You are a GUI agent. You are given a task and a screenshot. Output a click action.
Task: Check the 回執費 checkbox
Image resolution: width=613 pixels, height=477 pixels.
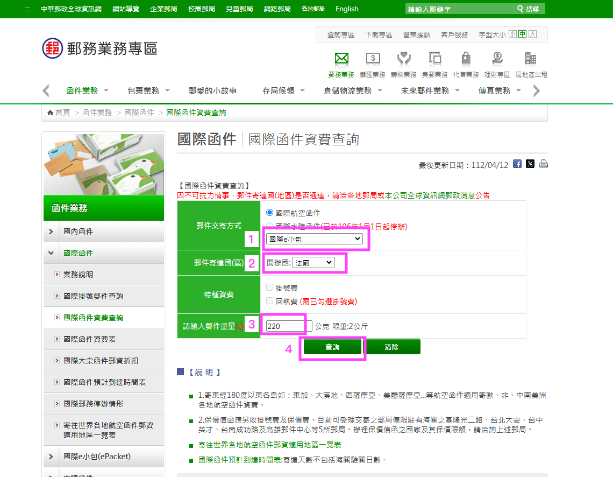pyautogui.click(x=269, y=301)
